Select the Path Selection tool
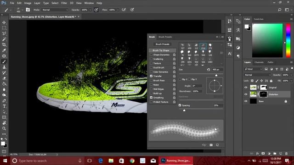 click(x=4, y=112)
